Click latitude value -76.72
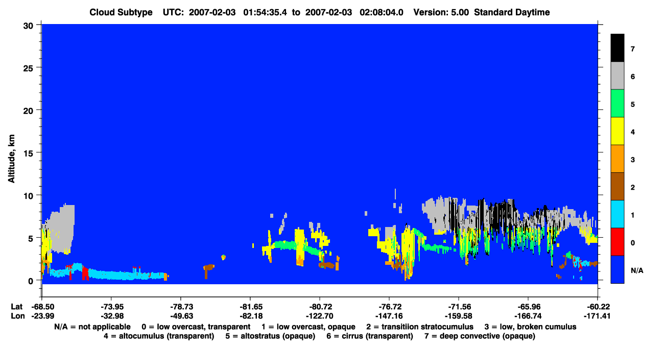 point(389,307)
